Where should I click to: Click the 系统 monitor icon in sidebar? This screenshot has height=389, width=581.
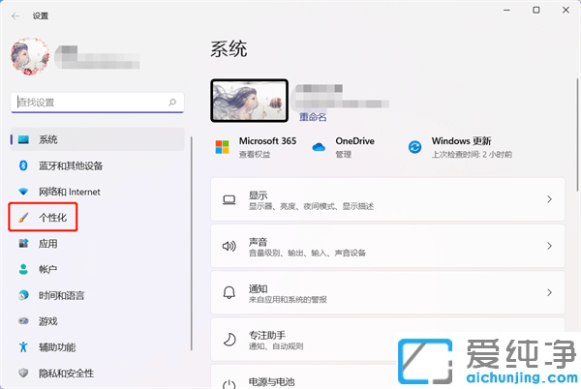tap(23, 139)
